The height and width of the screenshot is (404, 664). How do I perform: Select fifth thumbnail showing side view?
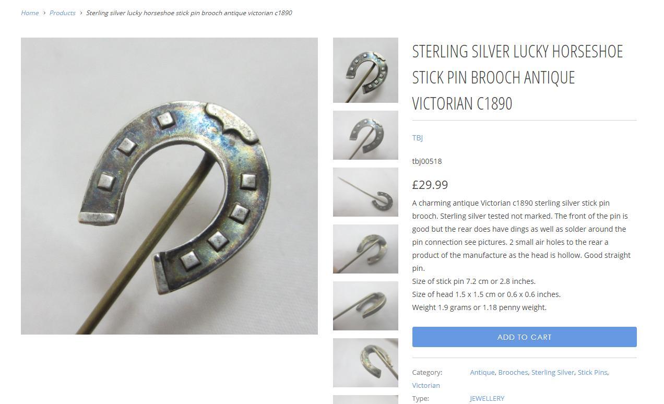click(365, 306)
